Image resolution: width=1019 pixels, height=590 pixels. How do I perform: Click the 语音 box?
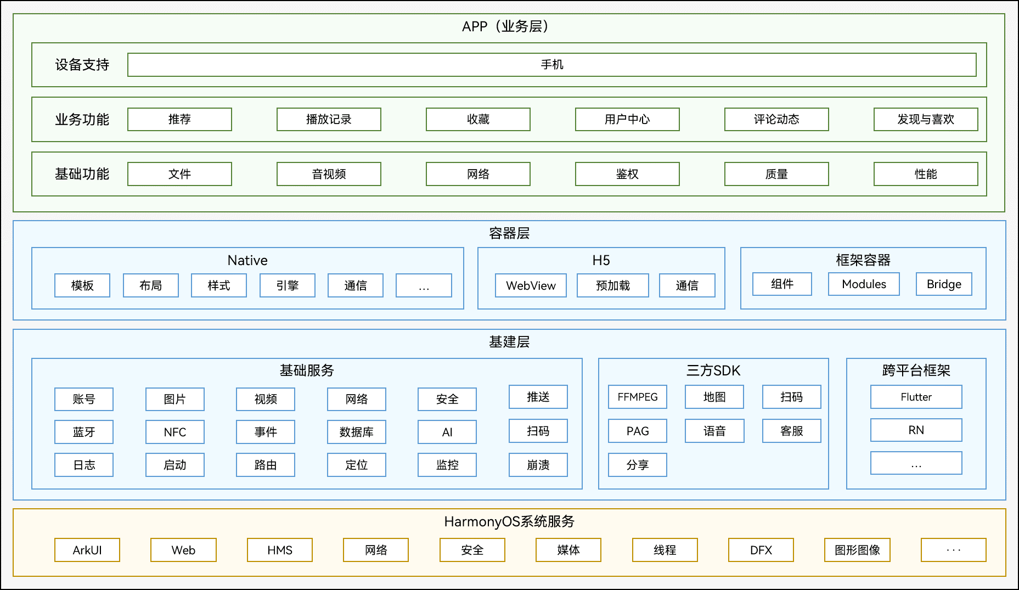point(714,431)
